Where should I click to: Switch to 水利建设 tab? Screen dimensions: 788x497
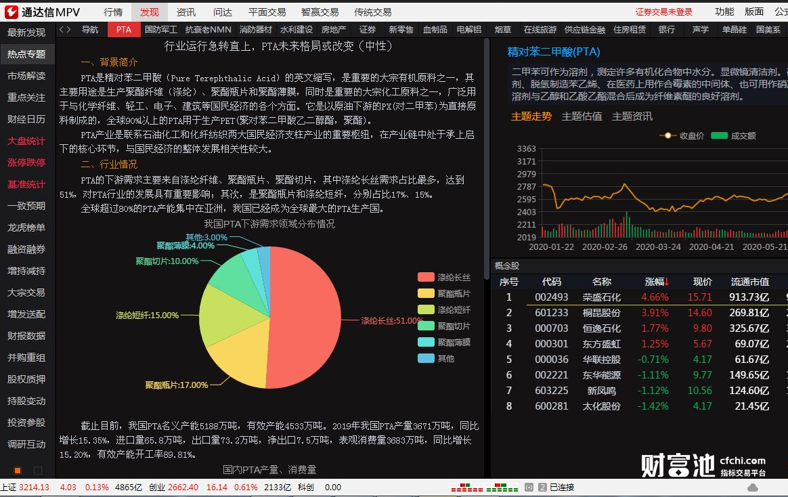(x=296, y=30)
